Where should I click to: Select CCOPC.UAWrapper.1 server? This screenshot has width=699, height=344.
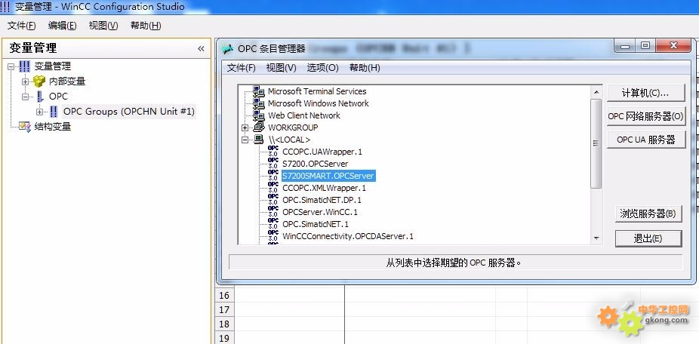click(x=322, y=152)
